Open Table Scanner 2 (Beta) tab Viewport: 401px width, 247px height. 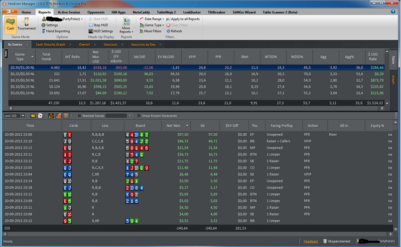(280, 12)
